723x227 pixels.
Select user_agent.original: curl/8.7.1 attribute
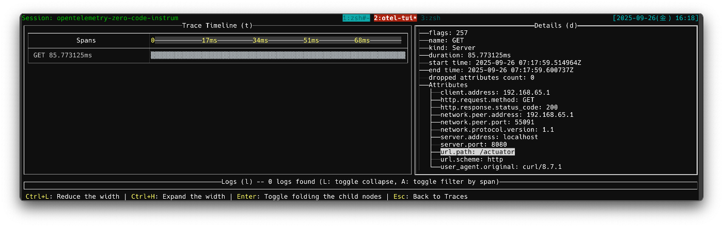501,167
